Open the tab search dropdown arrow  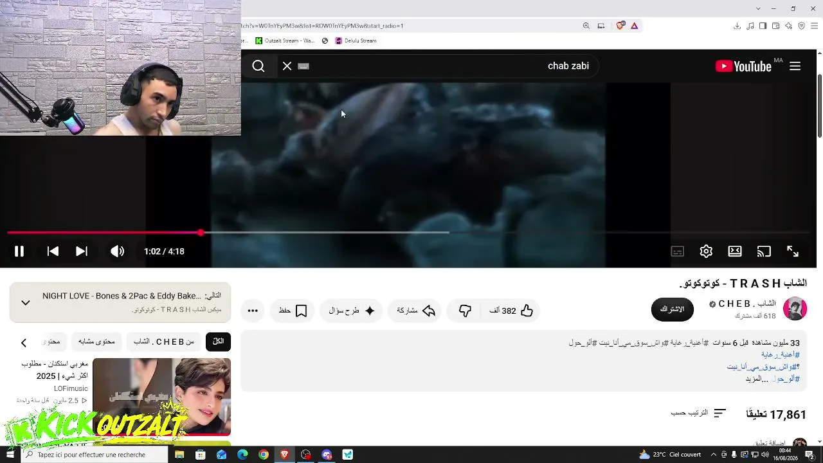(x=758, y=8)
